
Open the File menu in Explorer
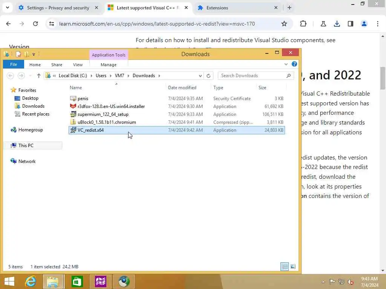point(14,64)
